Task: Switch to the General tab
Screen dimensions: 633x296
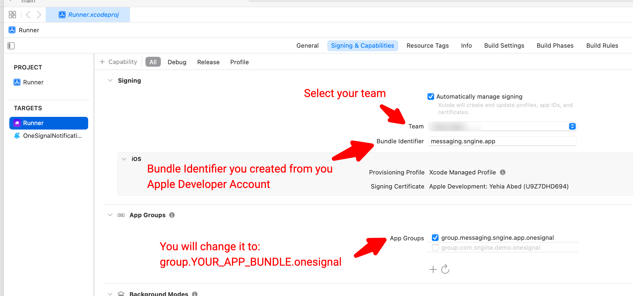Action: (x=307, y=46)
